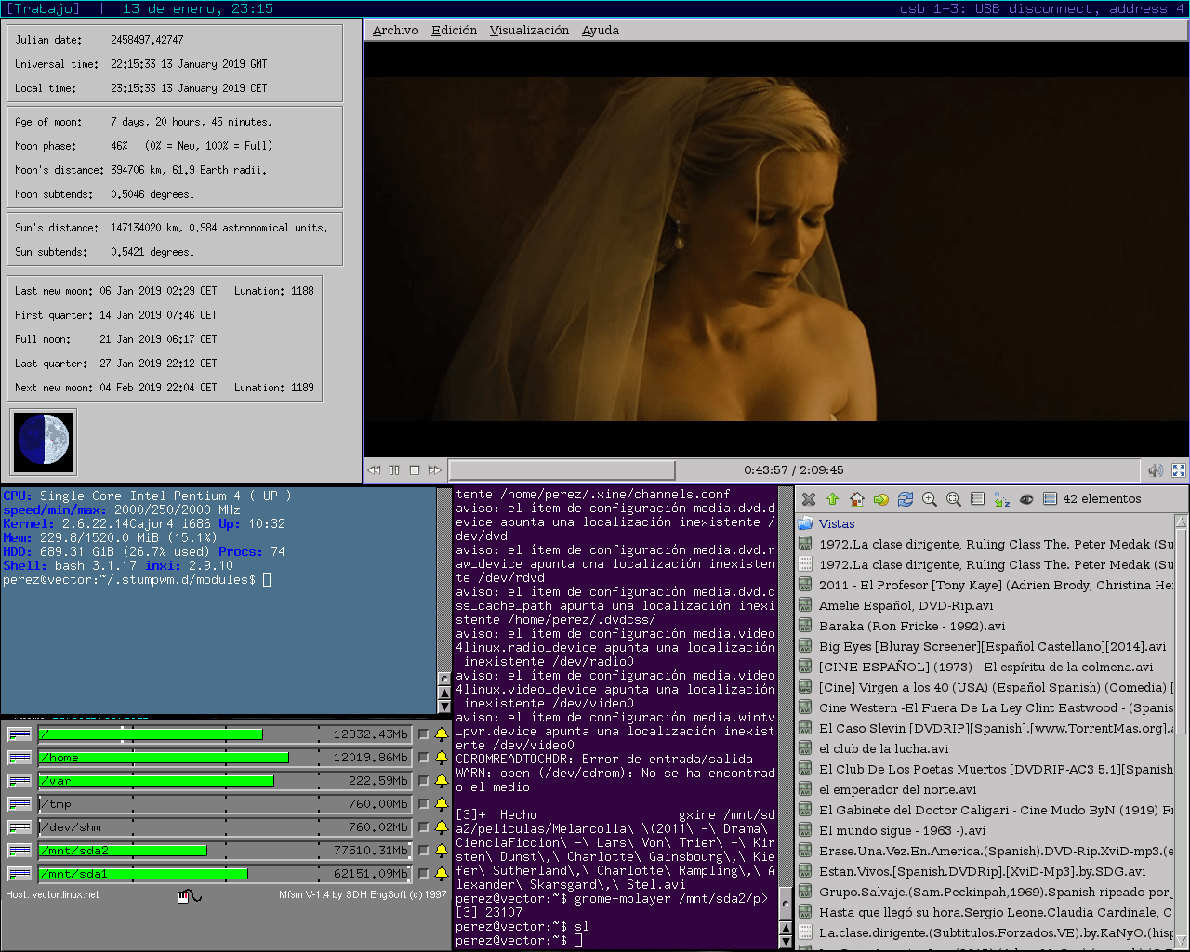The image size is (1190, 952).
Task: Toggle the checkbox in the /home row
Action: (x=424, y=758)
